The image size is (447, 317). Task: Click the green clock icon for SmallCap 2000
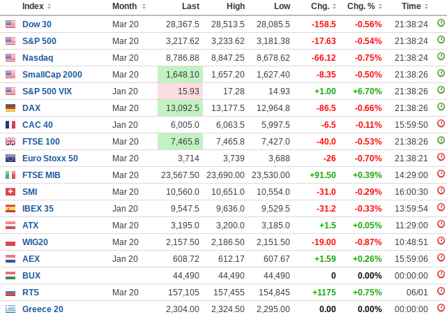point(441,73)
